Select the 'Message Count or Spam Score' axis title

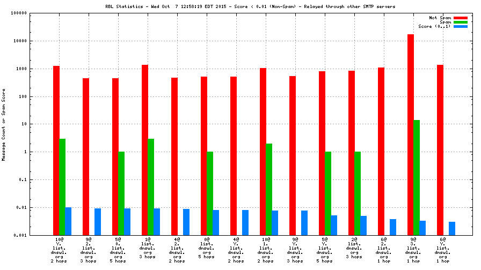click(x=4, y=124)
